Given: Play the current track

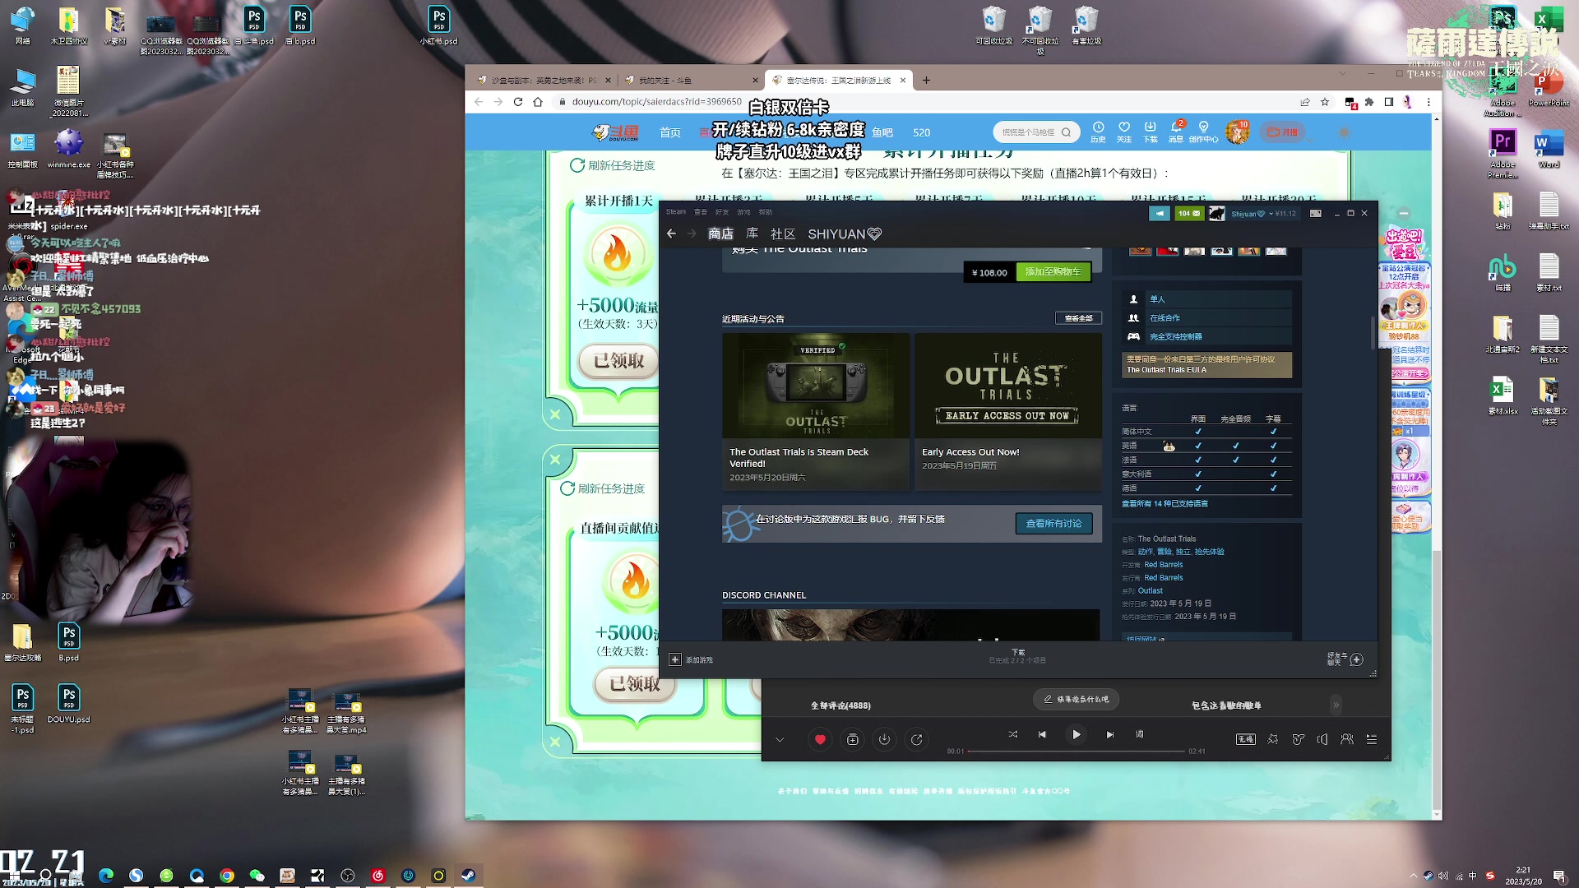Looking at the screenshot, I should [1076, 734].
